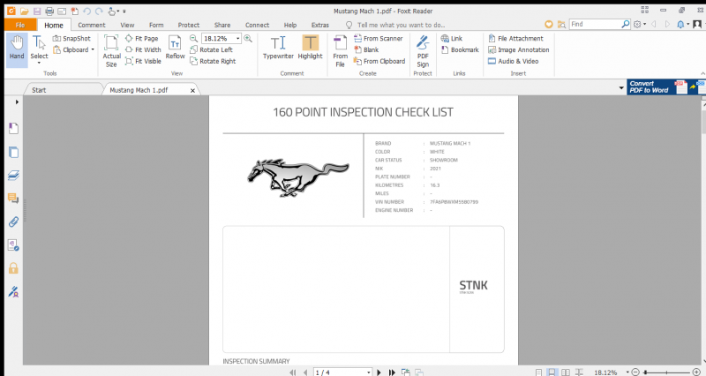
Task: Choose Fit Page view
Action: pos(142,38)
